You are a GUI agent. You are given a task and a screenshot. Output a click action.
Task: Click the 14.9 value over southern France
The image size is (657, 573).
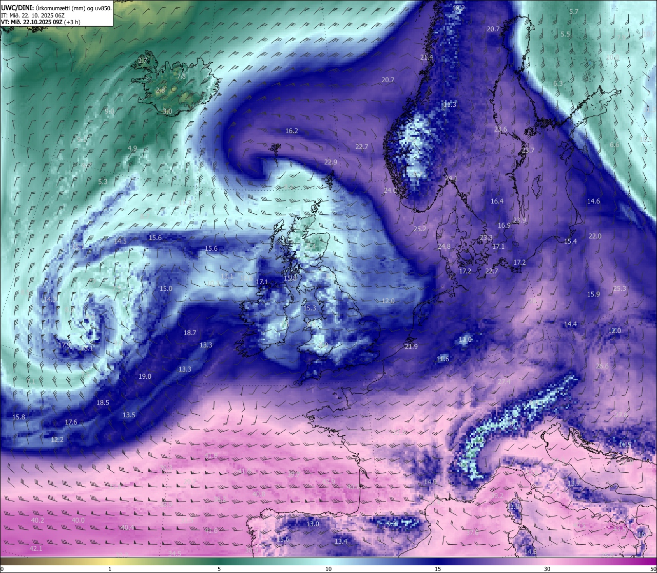click(430, 482)
